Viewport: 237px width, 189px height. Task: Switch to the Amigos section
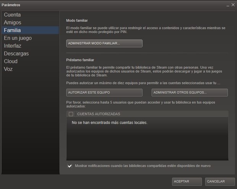point(13,22)
